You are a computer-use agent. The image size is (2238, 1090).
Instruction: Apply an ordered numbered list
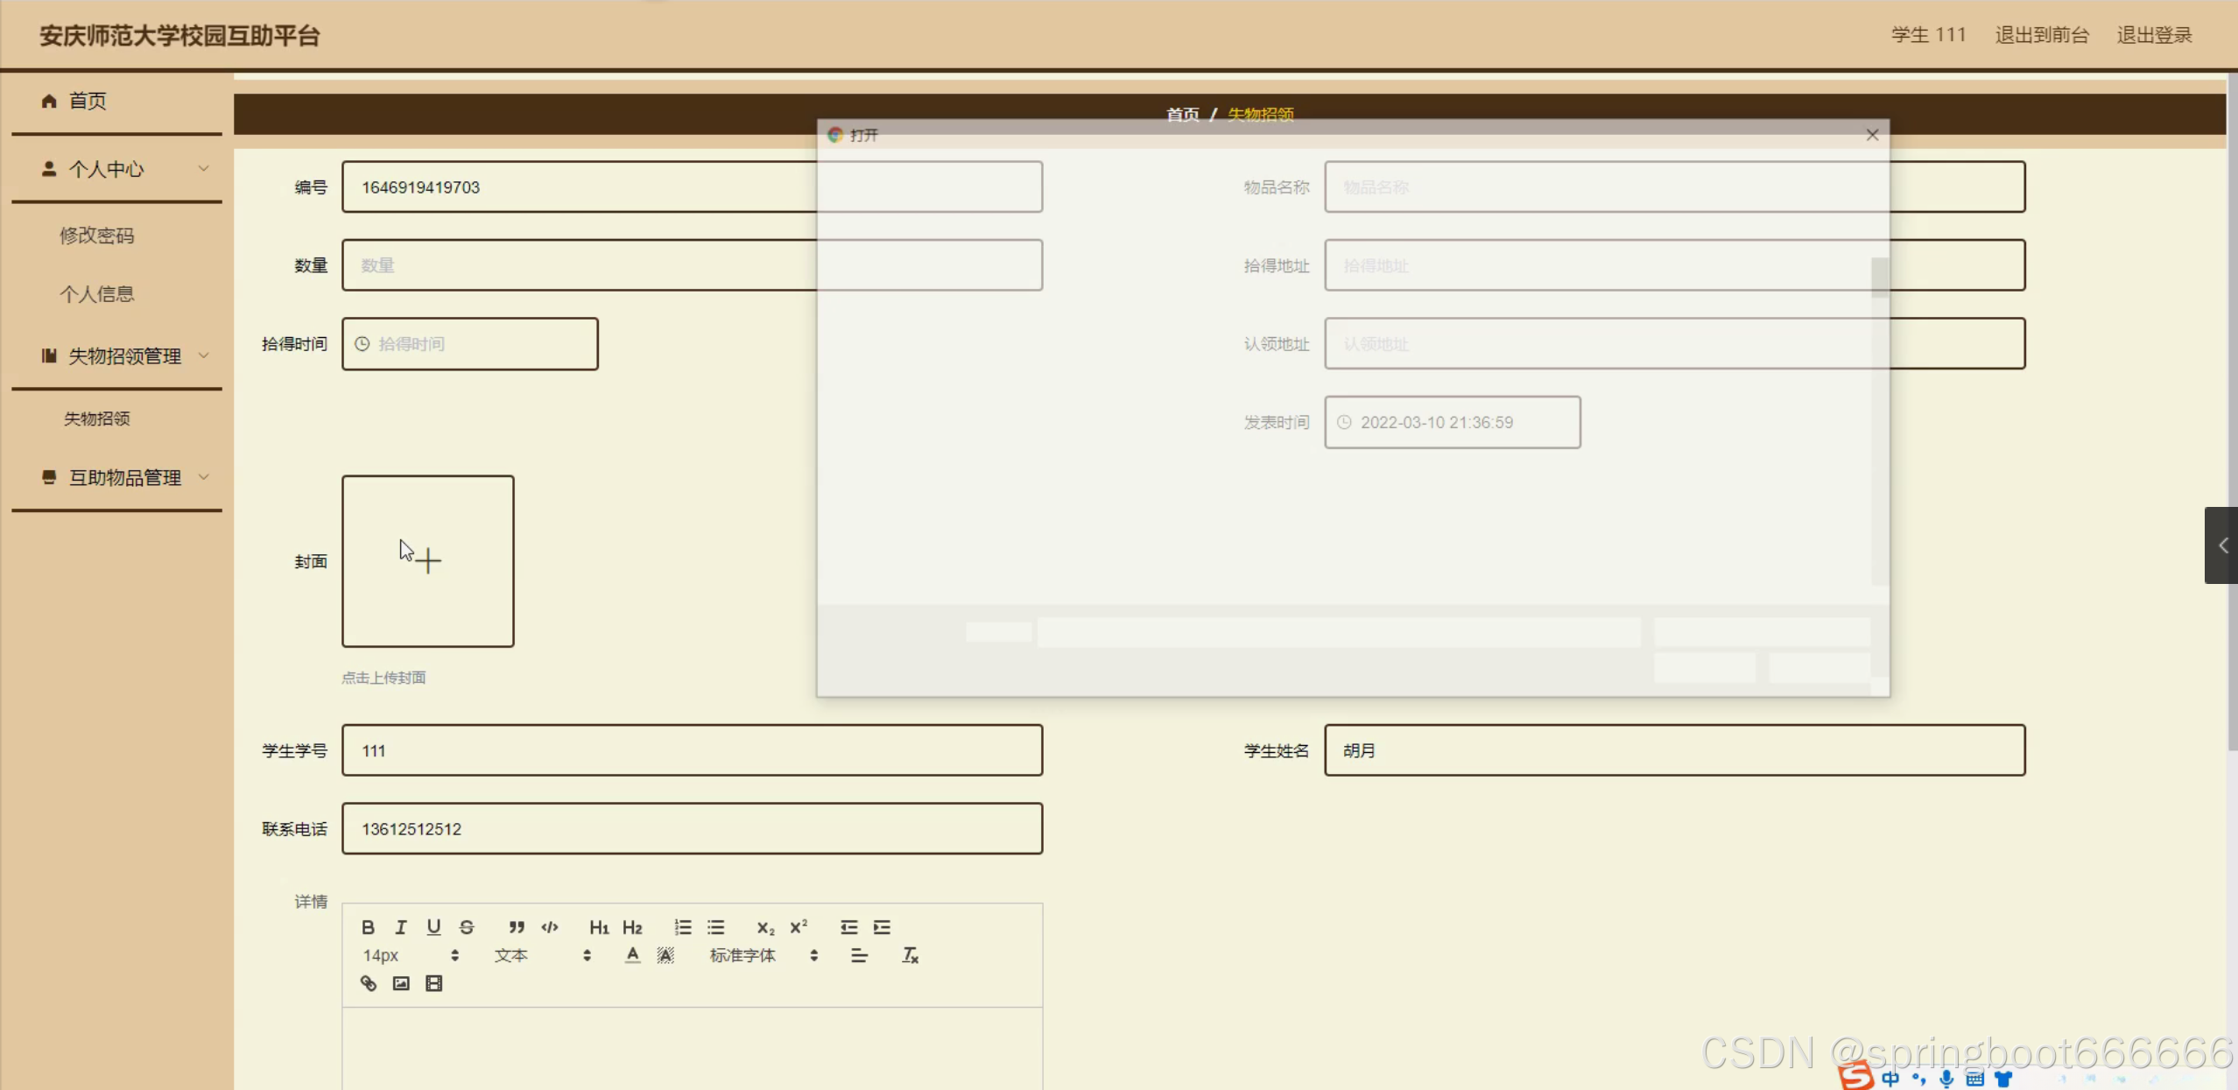click(x=683, y=927)
